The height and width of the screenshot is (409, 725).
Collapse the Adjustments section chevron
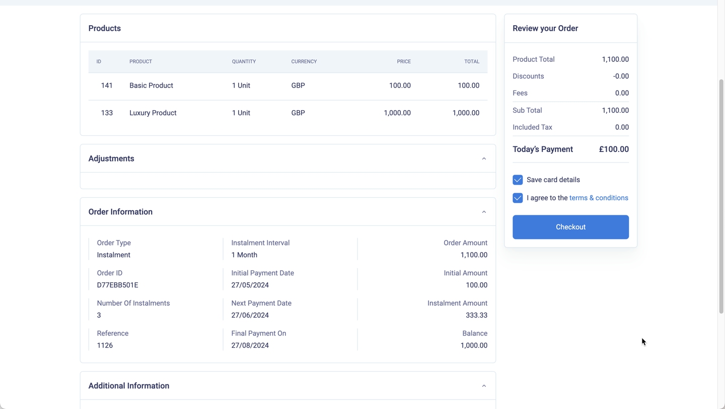484,158
